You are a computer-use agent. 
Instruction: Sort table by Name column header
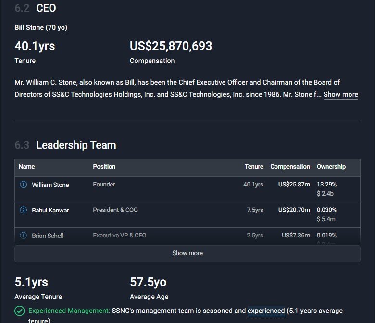coord(26,167)
